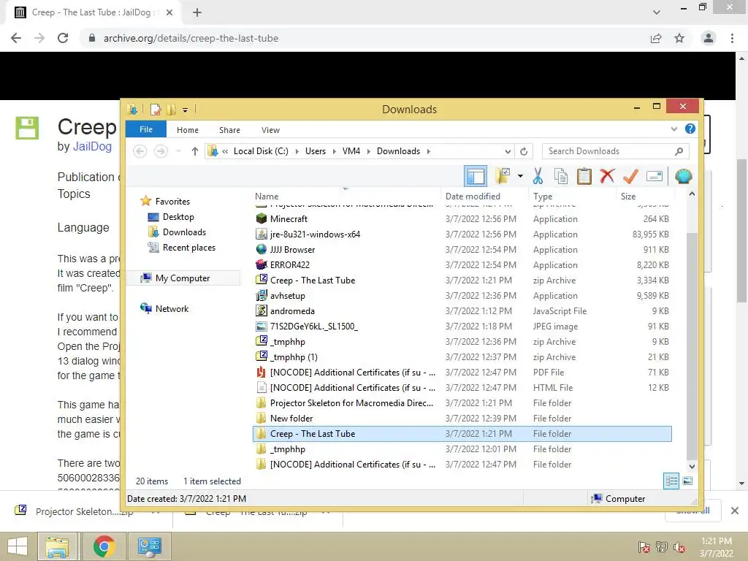Switch to Details view using status bar icon
Viewport: 748px width, 561px height.
[671, 481]
